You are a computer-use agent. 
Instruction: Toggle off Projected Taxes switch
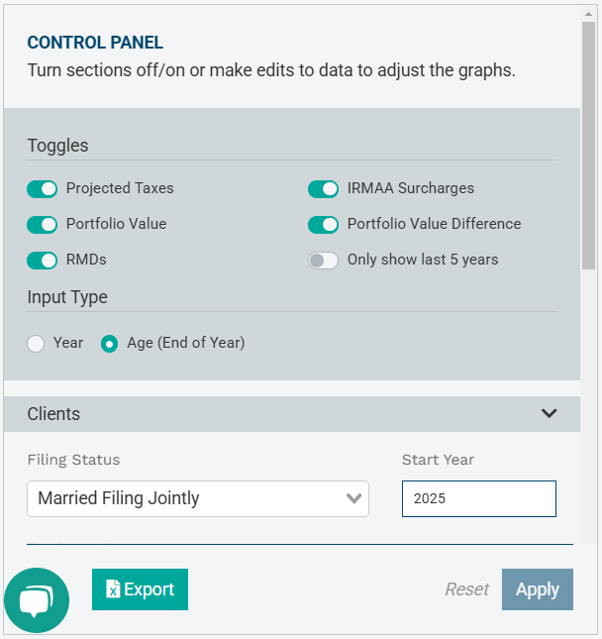[x=42, y=188]
